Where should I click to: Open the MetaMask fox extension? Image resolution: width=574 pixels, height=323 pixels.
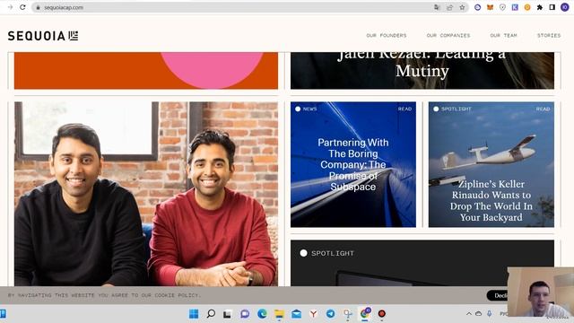(x=490, y=7)
